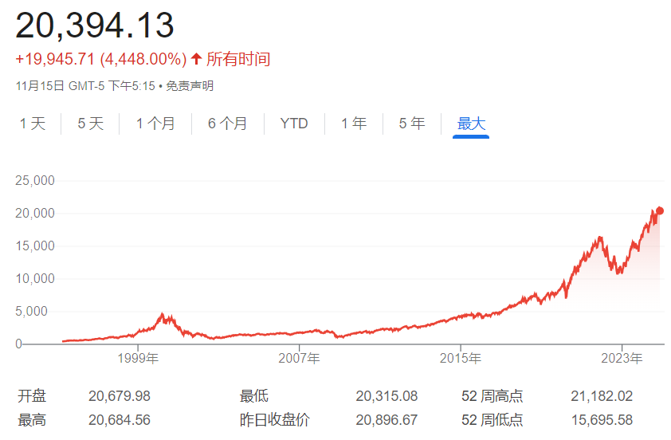Click the previous close value 20,896.67

(387, 420)
